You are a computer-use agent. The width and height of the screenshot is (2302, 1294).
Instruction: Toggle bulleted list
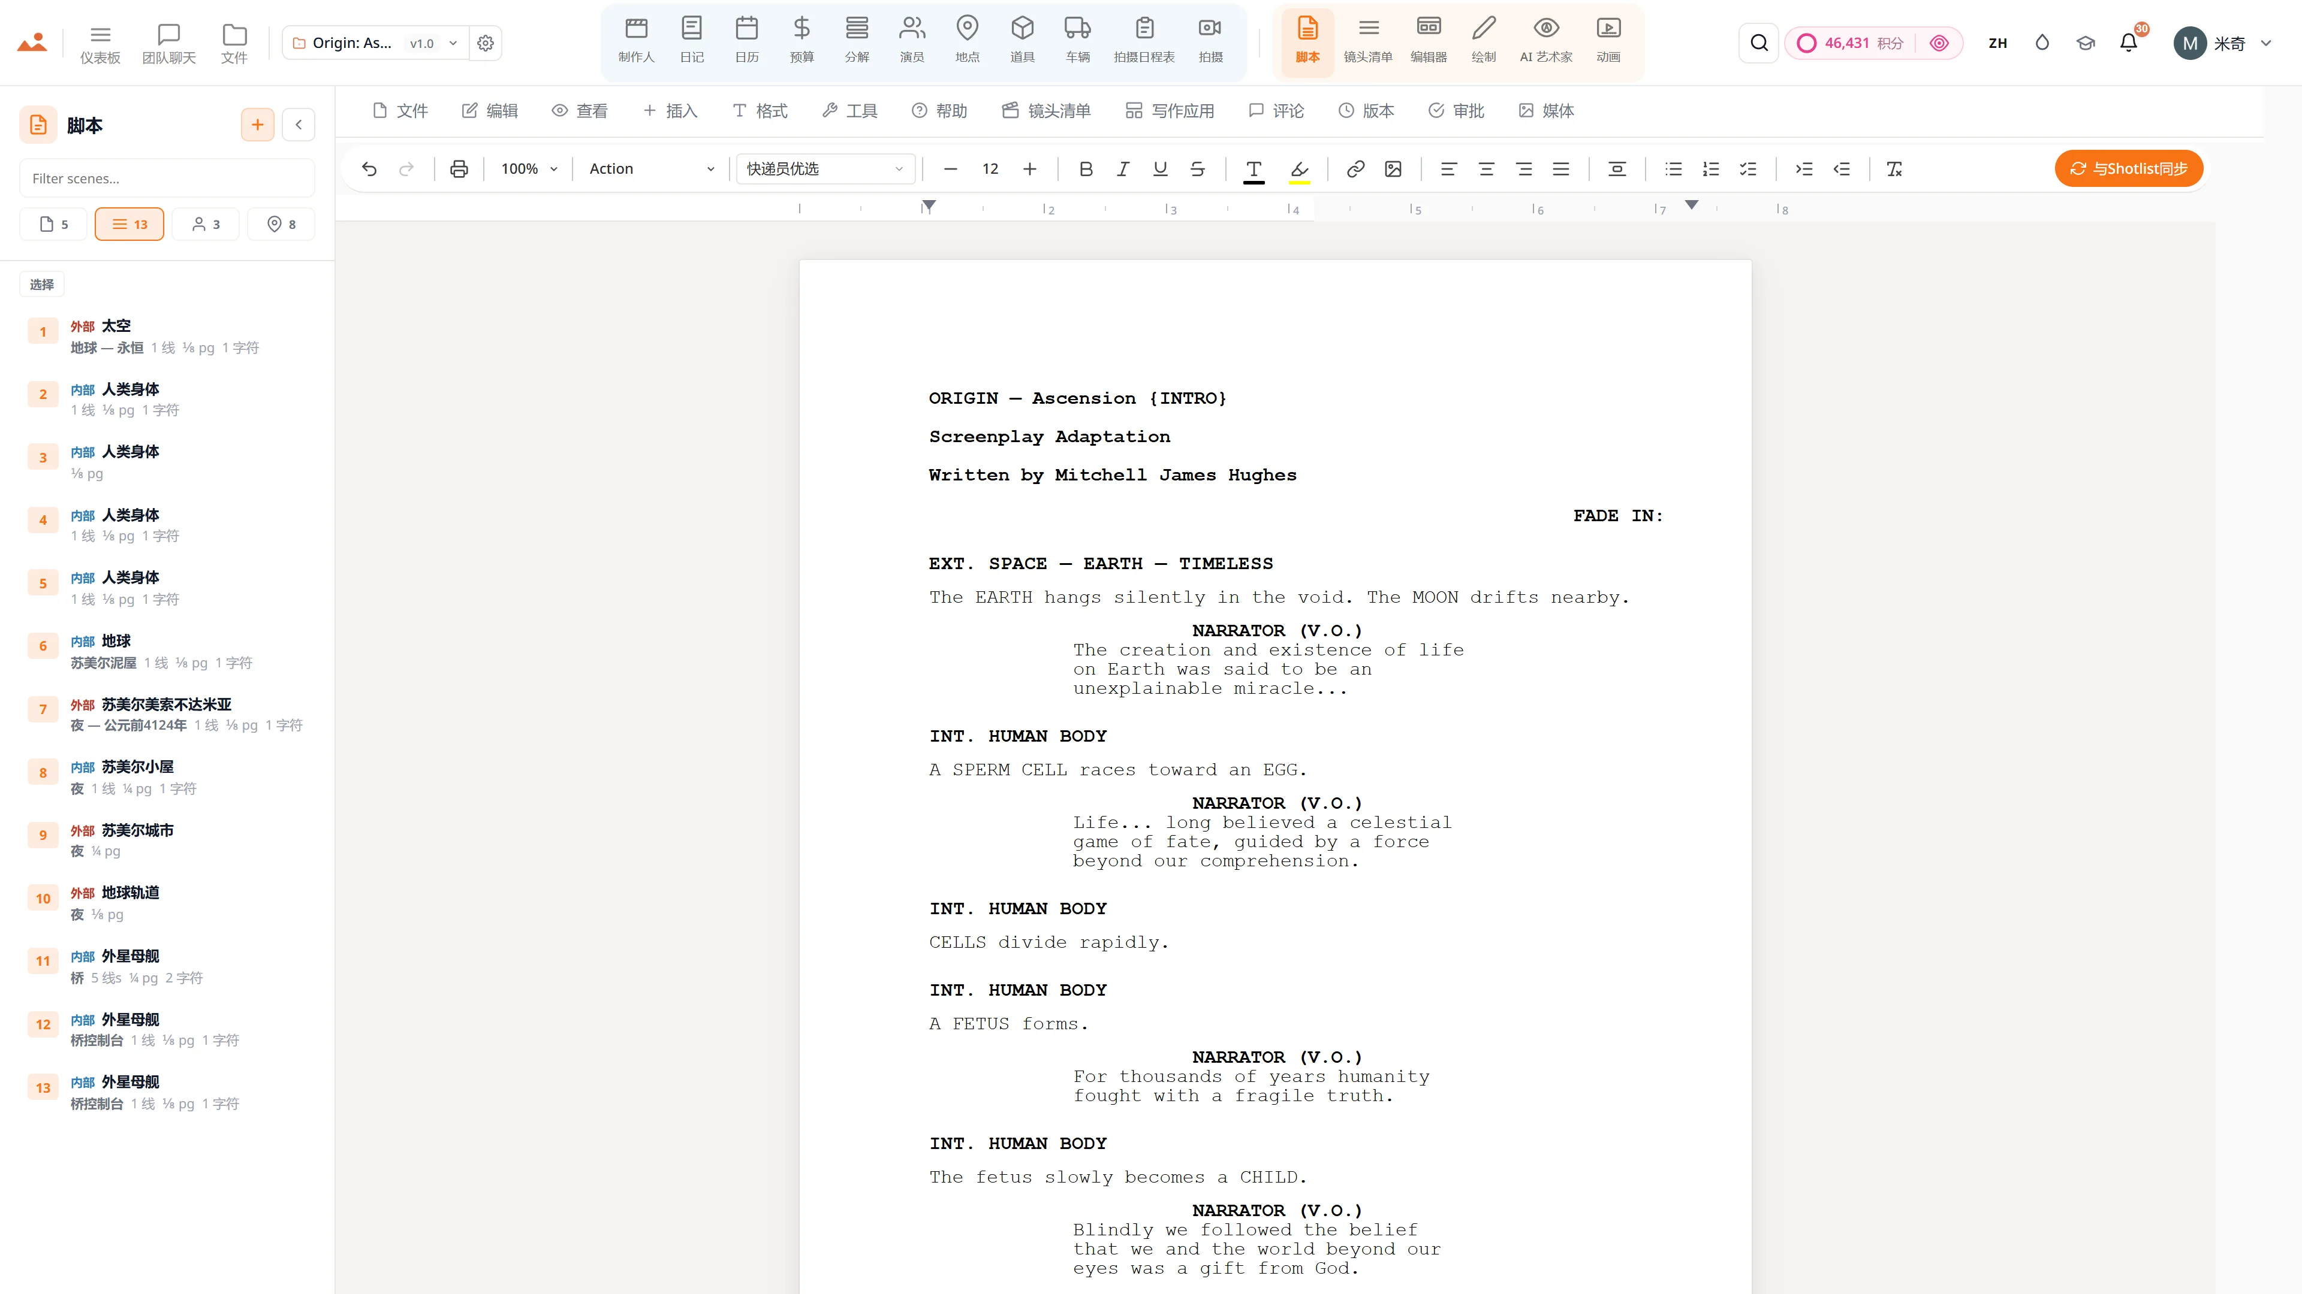tap(1674, 169)
